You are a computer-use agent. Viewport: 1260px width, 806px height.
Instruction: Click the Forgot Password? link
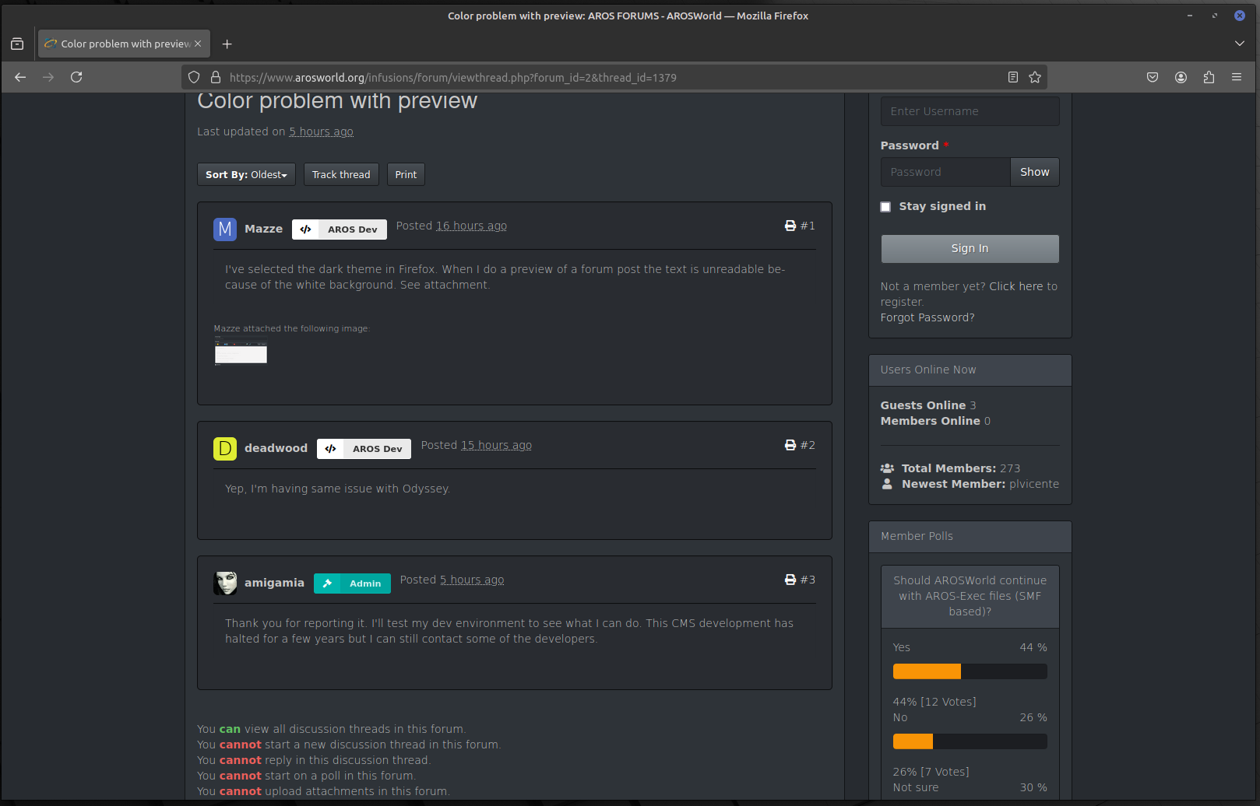point(927,317)
